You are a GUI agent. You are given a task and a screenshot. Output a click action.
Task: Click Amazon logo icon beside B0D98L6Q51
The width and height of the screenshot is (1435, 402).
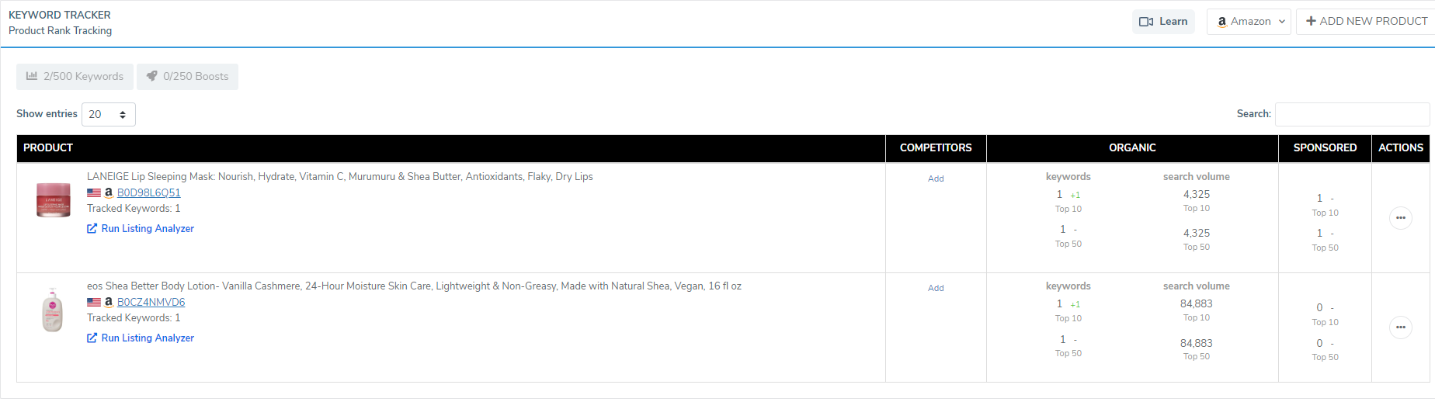pos(109,192)
